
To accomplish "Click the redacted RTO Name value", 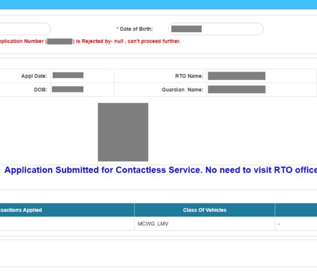I will pos(236,76).
